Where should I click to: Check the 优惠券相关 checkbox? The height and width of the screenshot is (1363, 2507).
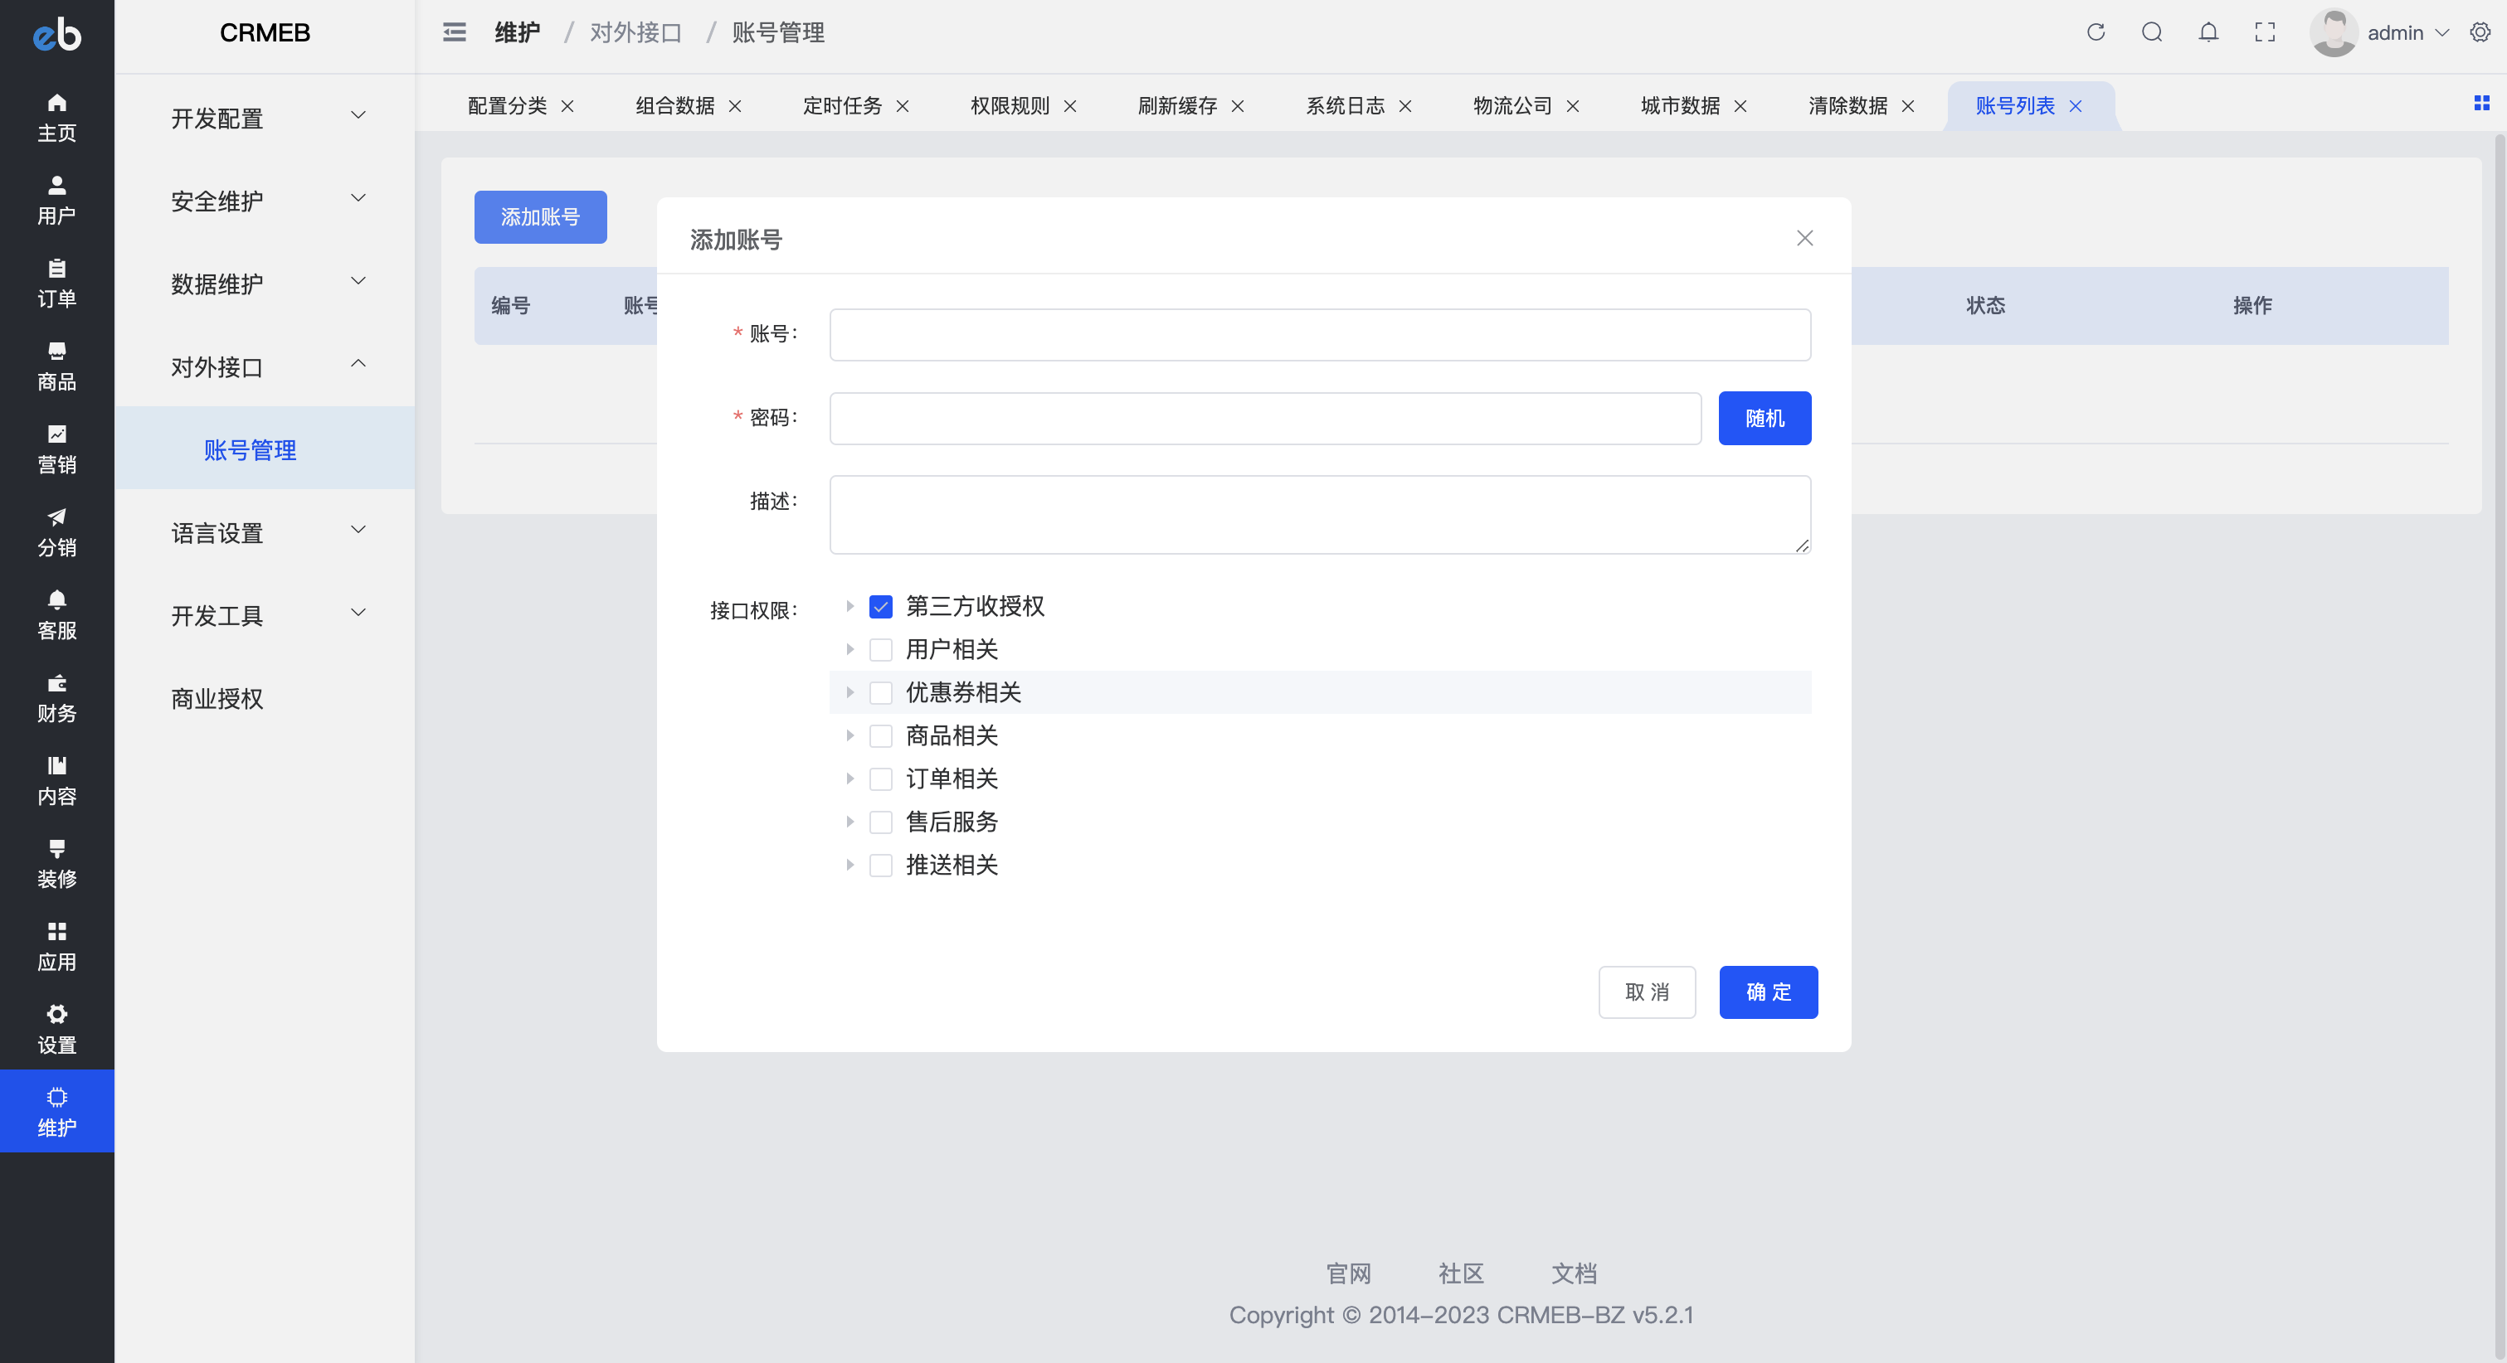tap(881, 692)
